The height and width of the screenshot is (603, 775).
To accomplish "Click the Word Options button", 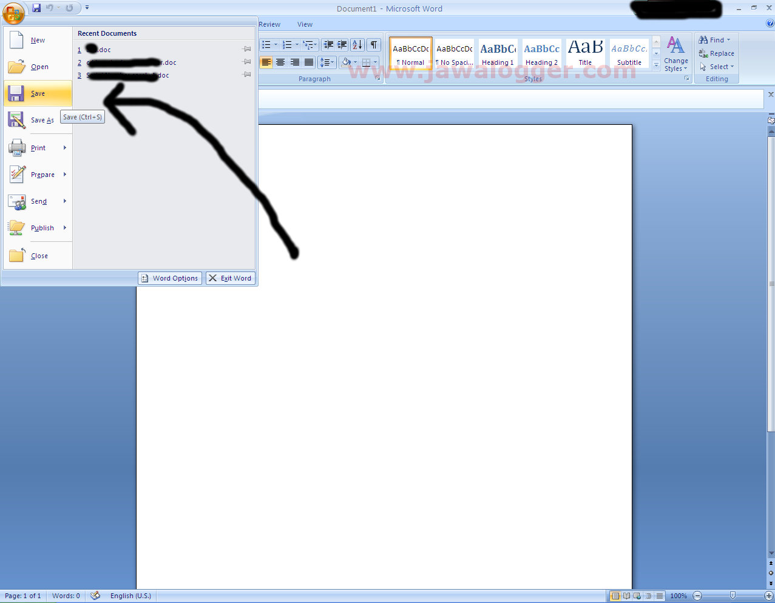I will pyautogui.click(x=170, y=278).
